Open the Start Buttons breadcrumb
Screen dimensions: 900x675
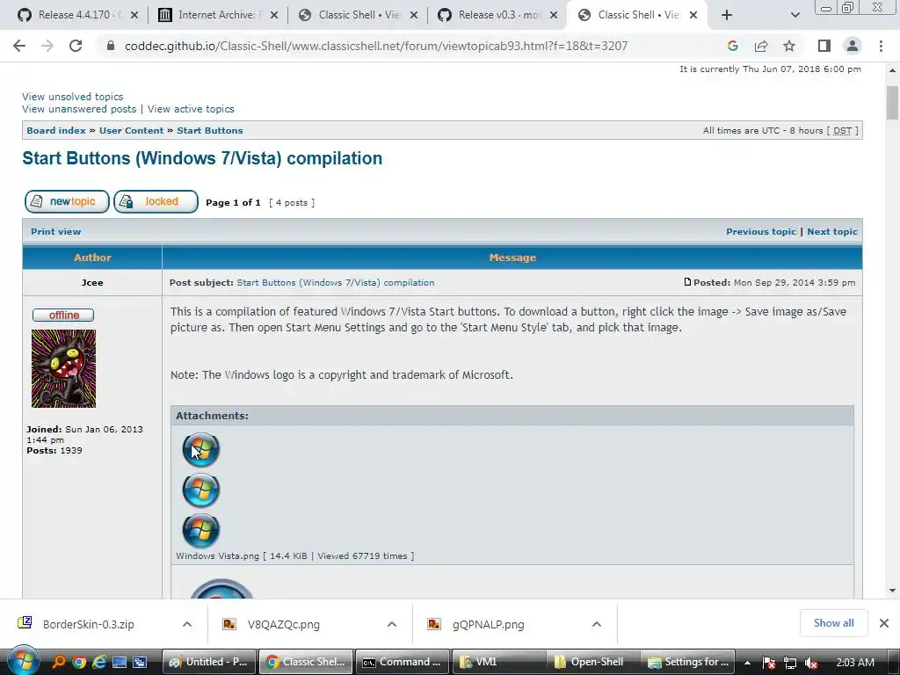pos(209,130)
